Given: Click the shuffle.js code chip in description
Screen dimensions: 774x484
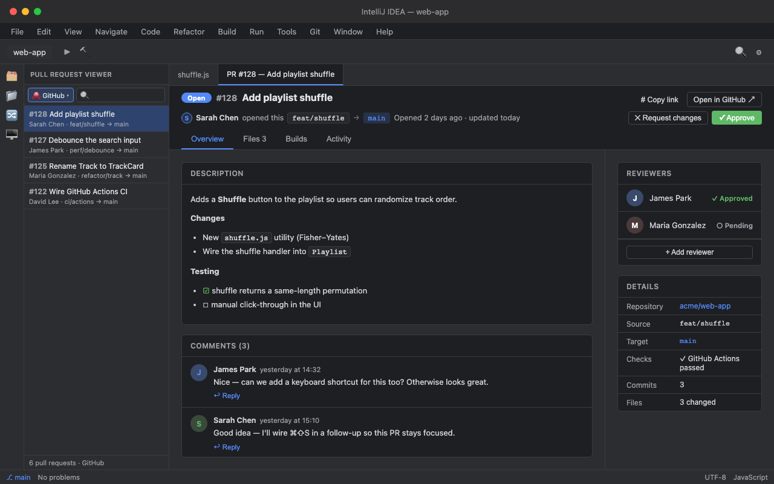Looking at the screenshot, I should coord(246,238).
